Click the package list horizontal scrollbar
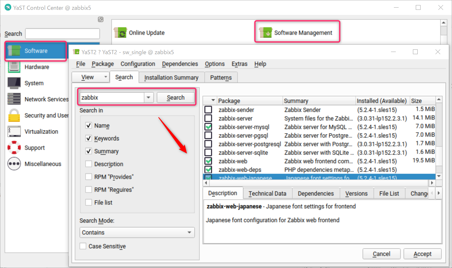 pyautogui.click(x=319, y=183)
